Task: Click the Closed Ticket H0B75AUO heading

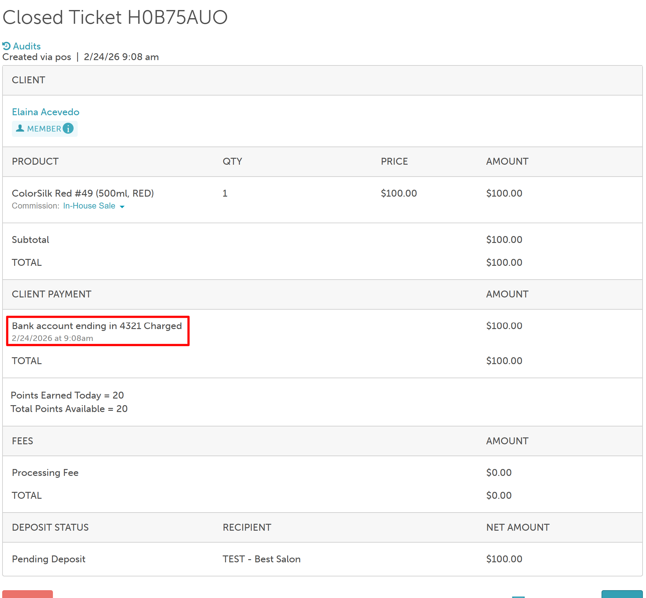Action: pos(115,17)
